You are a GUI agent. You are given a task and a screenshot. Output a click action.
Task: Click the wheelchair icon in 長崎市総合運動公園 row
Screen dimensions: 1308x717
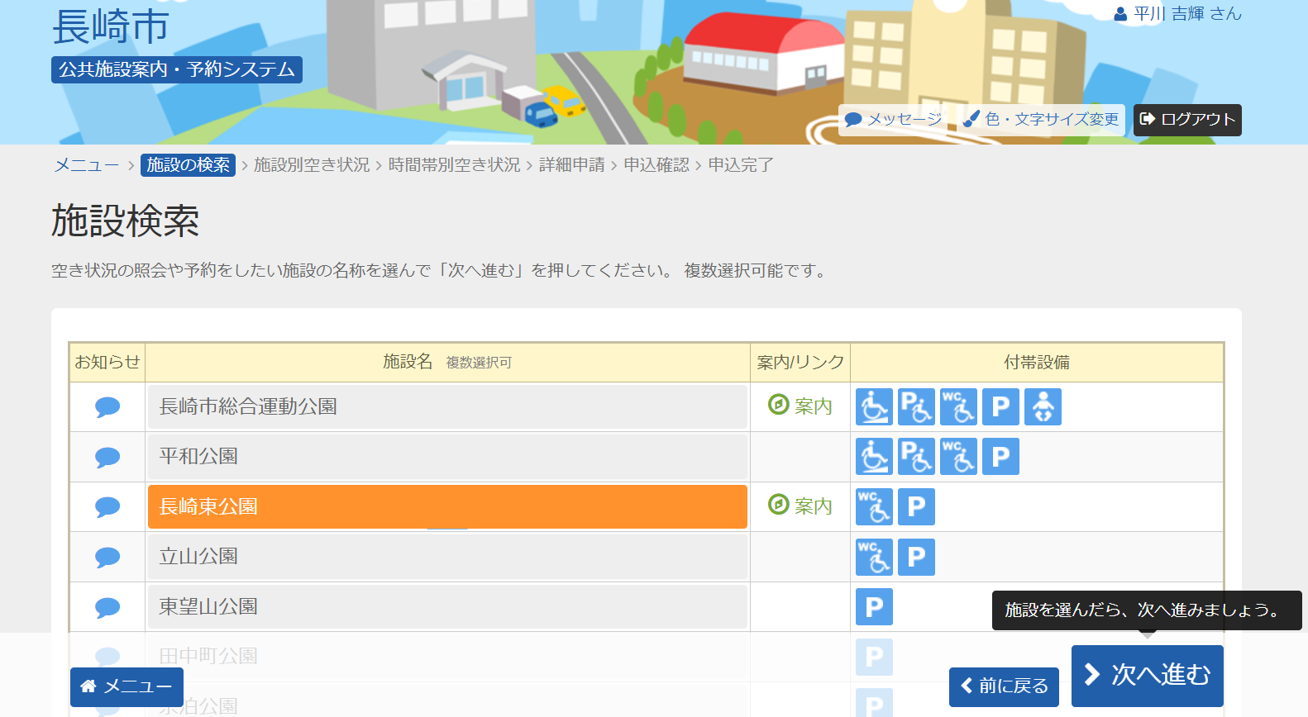coord(874,407)
